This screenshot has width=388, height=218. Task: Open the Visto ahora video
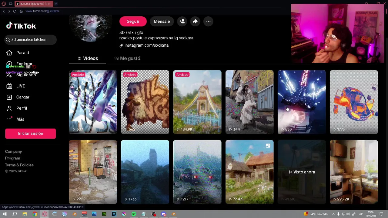click(x=302, y=172)
